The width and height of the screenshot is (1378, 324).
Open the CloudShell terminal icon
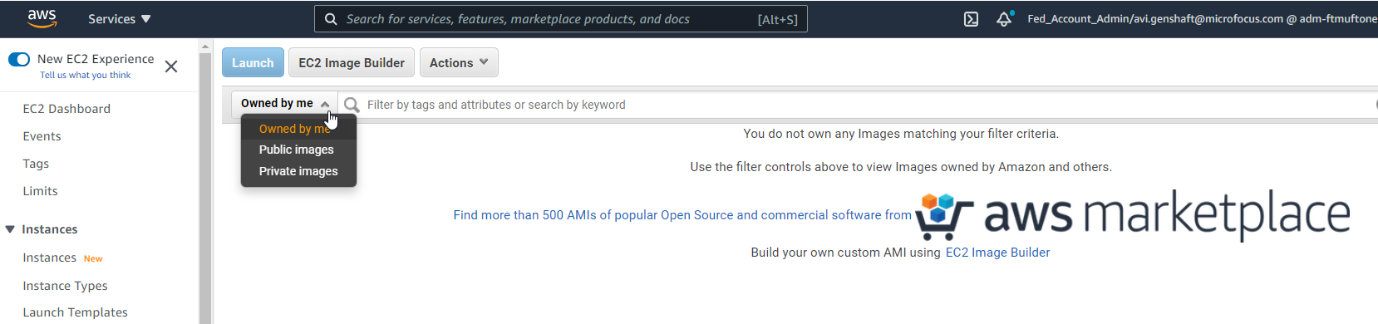click(971, 19)
